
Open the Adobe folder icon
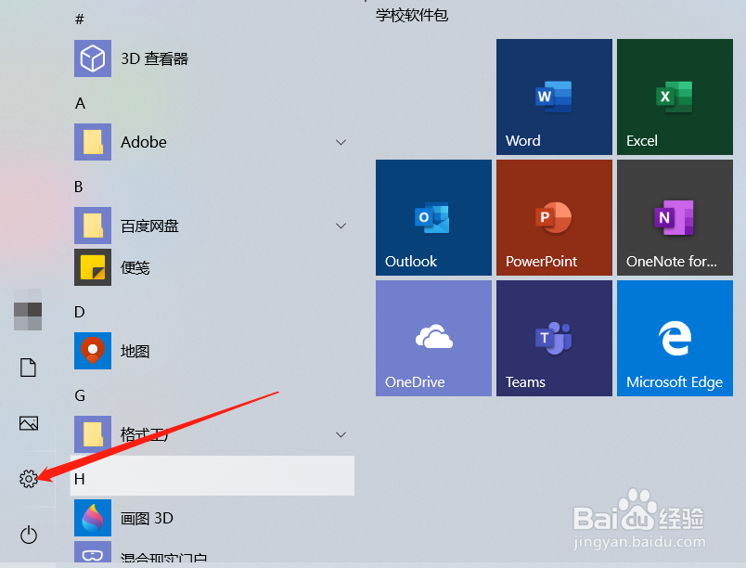click(93, 142)
